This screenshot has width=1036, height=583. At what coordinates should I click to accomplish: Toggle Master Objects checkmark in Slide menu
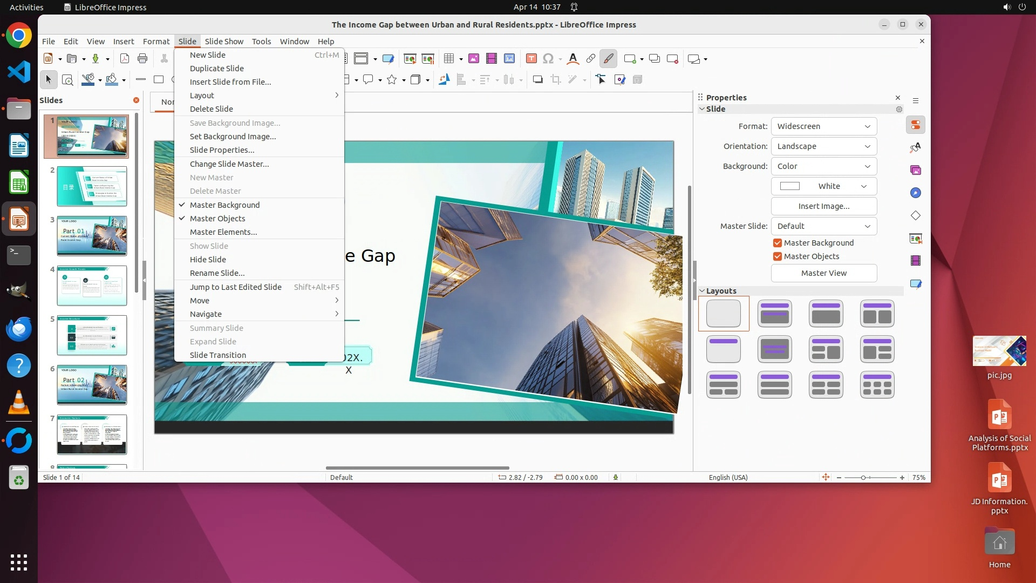click(217, 219)
